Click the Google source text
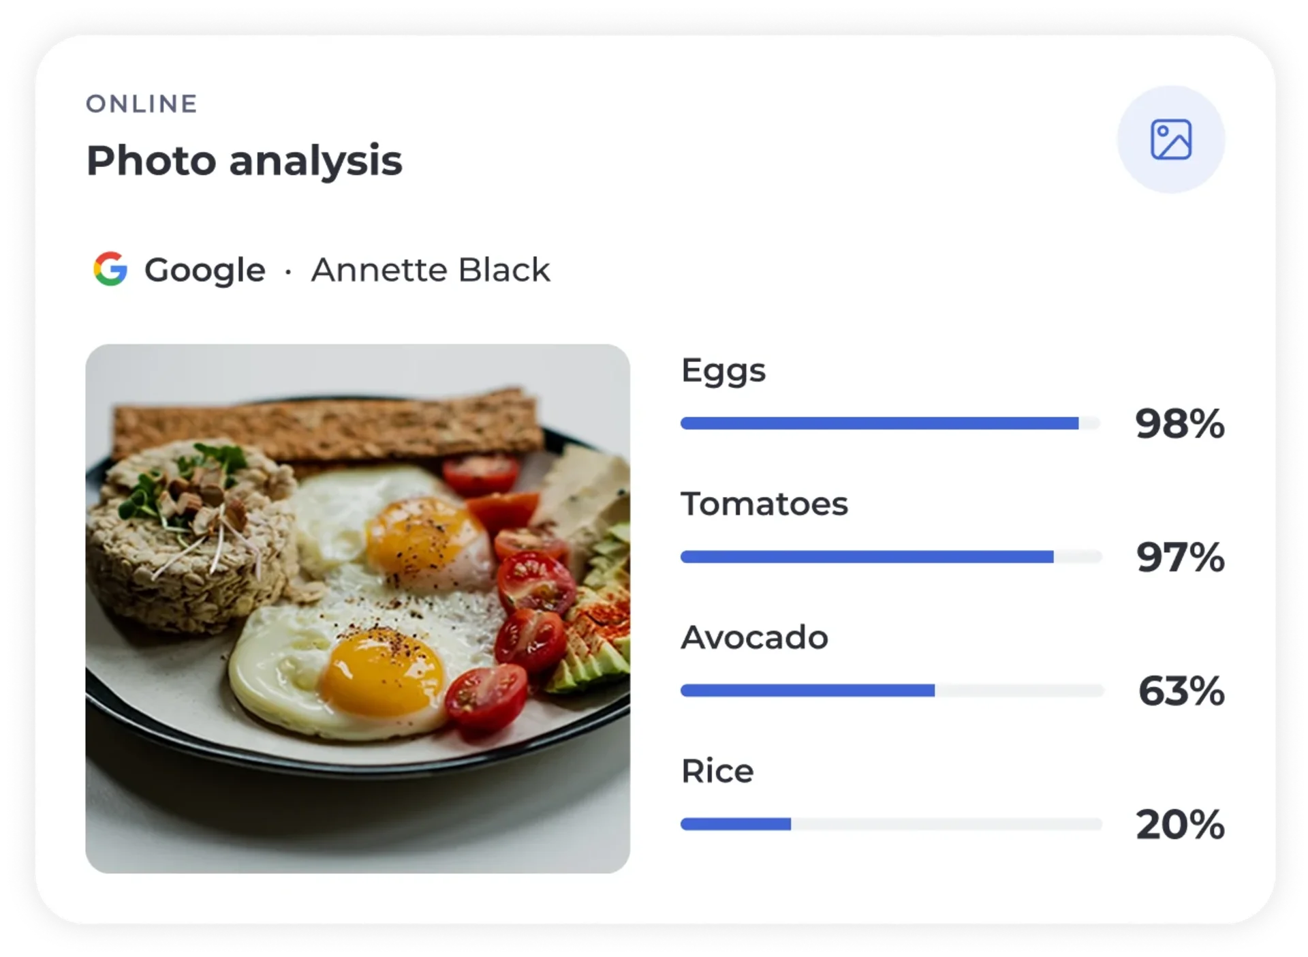Viewport: 1308px width, 957px height. (x=204, y=271)
